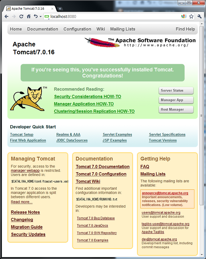Open the JDBC DataSources link

coord(72,140)
